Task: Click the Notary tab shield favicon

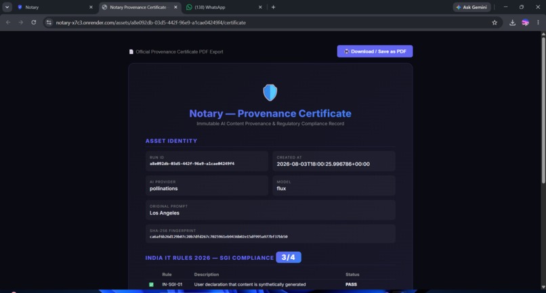Action: pyautogui.click(x=20, y=7)
